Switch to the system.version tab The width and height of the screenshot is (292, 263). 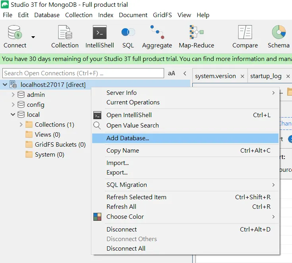(215, 76)
